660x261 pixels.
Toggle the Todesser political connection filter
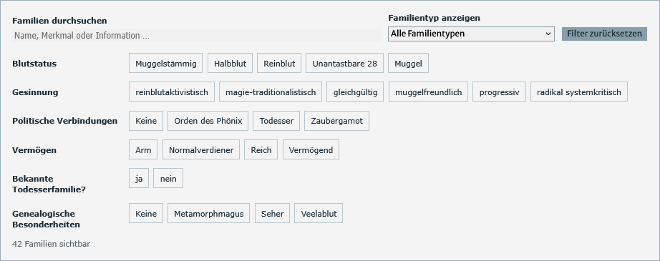click(x=276, y=121)
